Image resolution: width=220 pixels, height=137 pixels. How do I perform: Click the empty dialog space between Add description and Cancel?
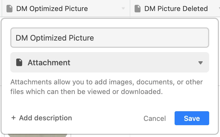coord(108,118)
